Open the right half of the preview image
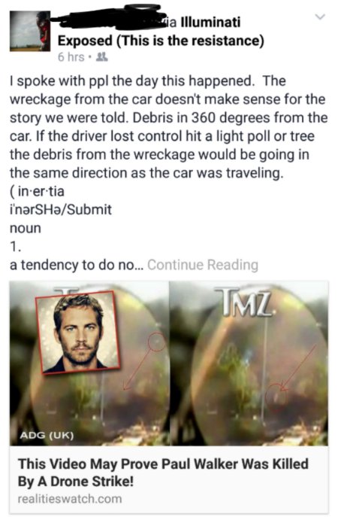 coord(249,363)
